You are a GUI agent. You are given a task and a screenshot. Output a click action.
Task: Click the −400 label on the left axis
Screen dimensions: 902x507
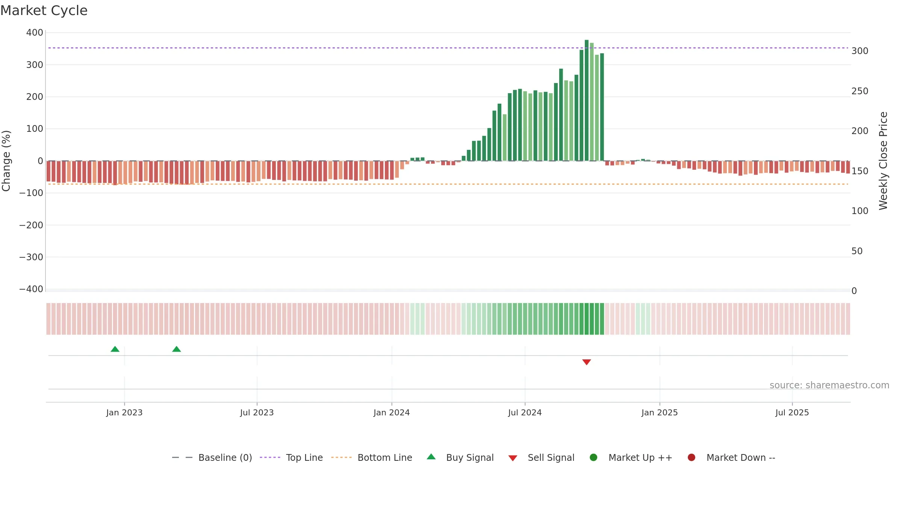tap(31, 289)
